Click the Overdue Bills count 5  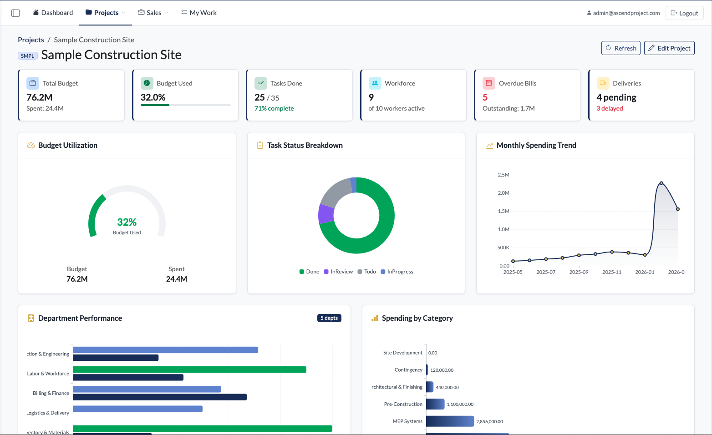pos(485,97)
